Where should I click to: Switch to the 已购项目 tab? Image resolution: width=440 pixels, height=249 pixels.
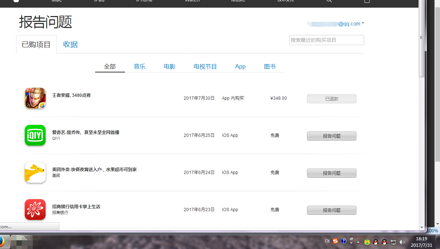point(36,44)
